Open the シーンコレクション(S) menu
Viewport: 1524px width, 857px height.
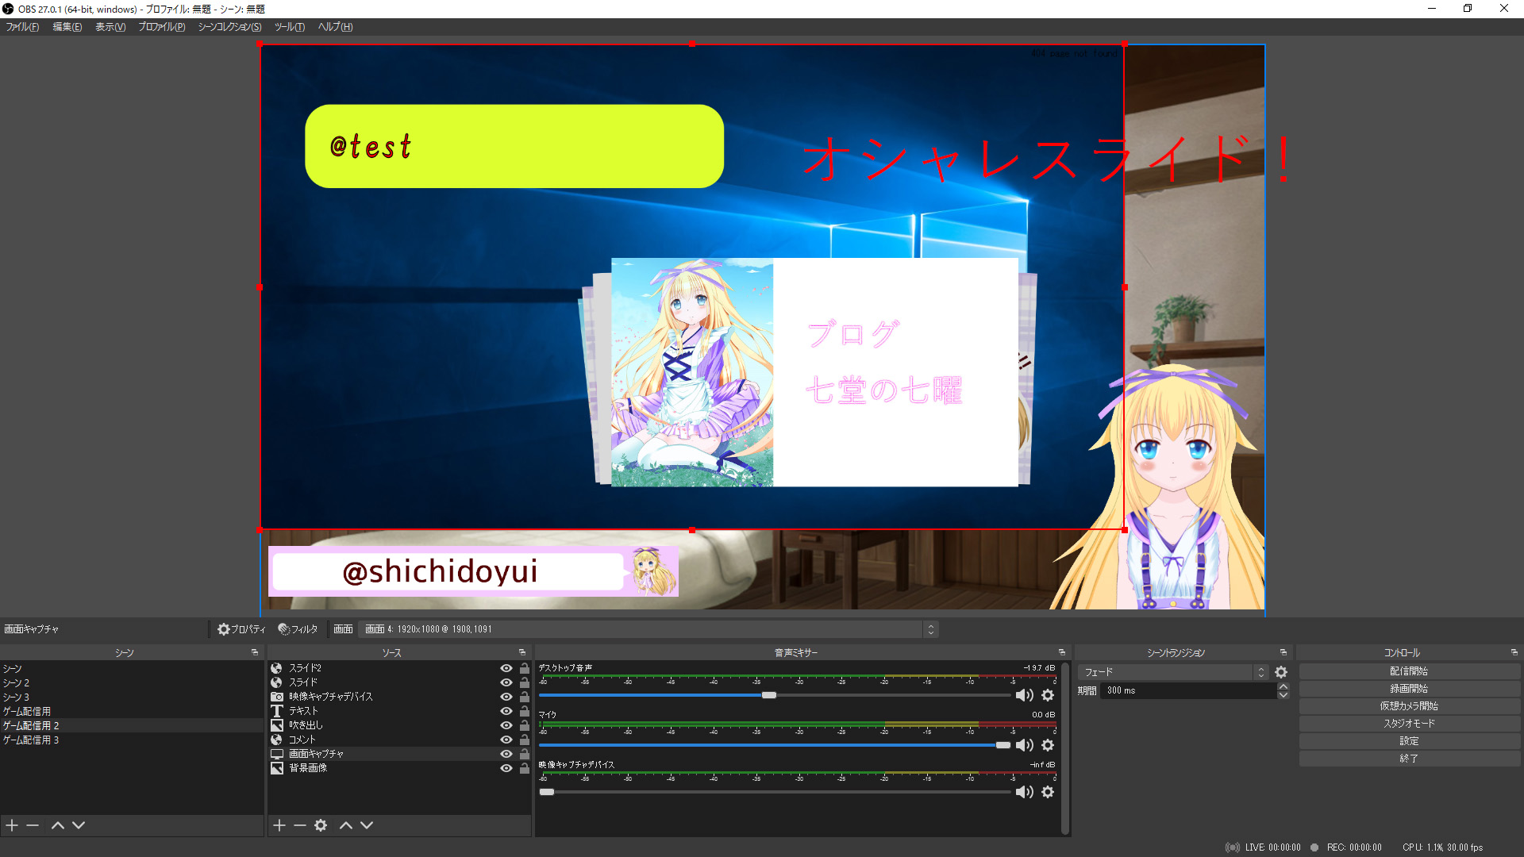[x=229, y=27]
